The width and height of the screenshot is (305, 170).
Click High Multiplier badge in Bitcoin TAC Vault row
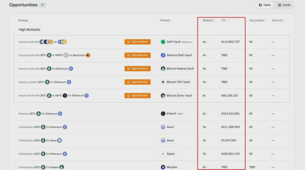138,82
